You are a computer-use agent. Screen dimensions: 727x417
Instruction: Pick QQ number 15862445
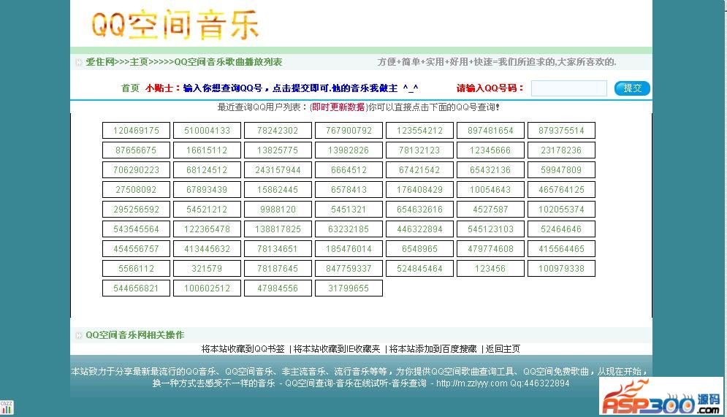[x=278, y=190]
